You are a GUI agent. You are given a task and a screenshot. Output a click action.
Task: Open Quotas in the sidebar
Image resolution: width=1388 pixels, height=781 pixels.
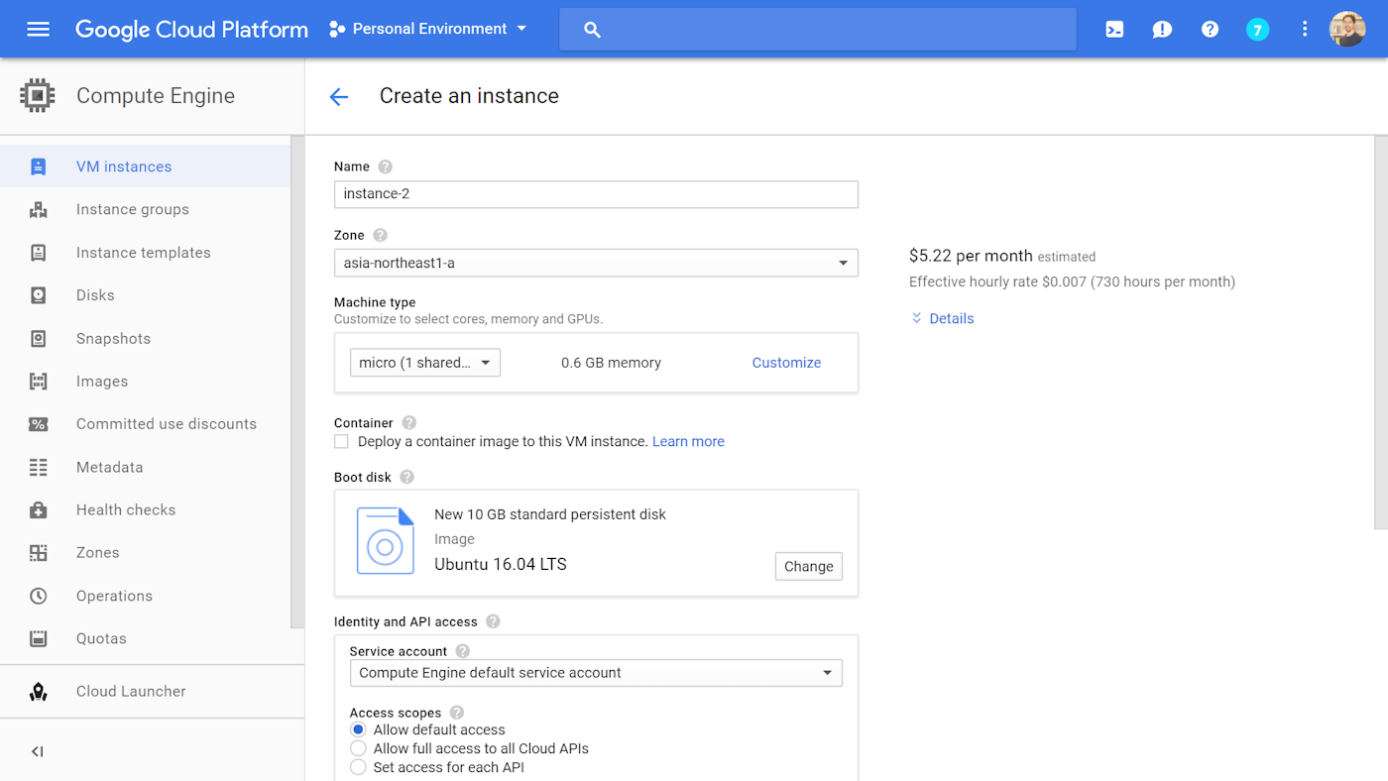101,638
